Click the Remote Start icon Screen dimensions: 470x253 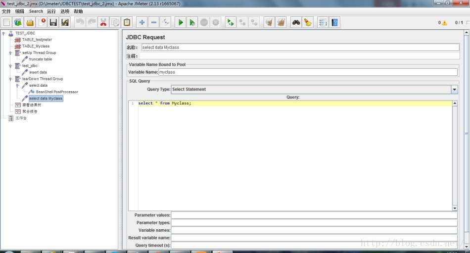click(231, 22)
